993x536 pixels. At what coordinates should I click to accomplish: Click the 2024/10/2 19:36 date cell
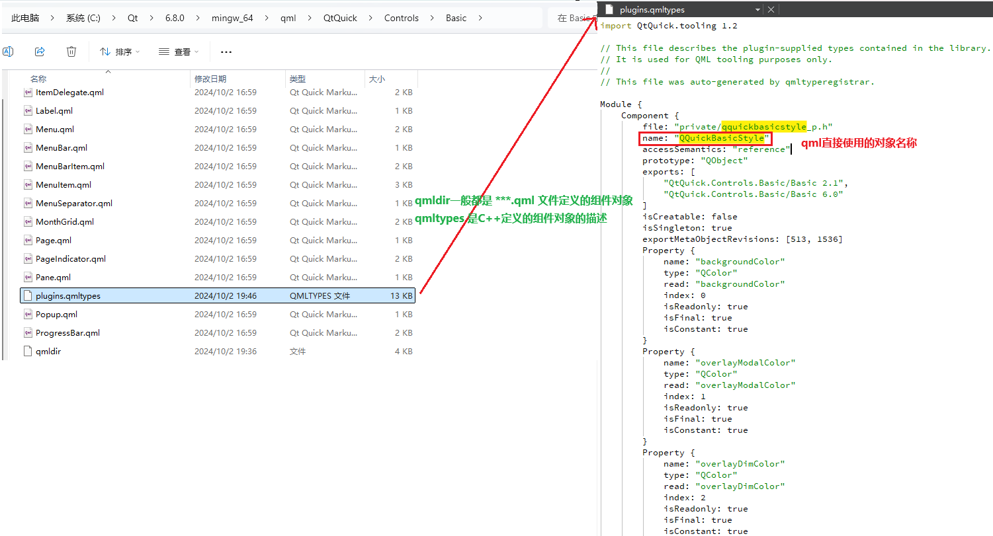[226, 351]
